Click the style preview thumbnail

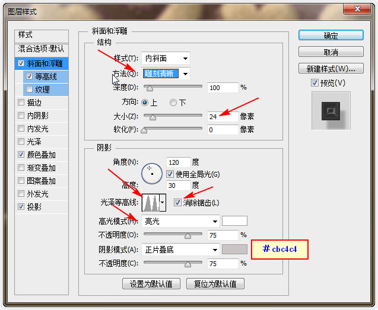point(331,111)
